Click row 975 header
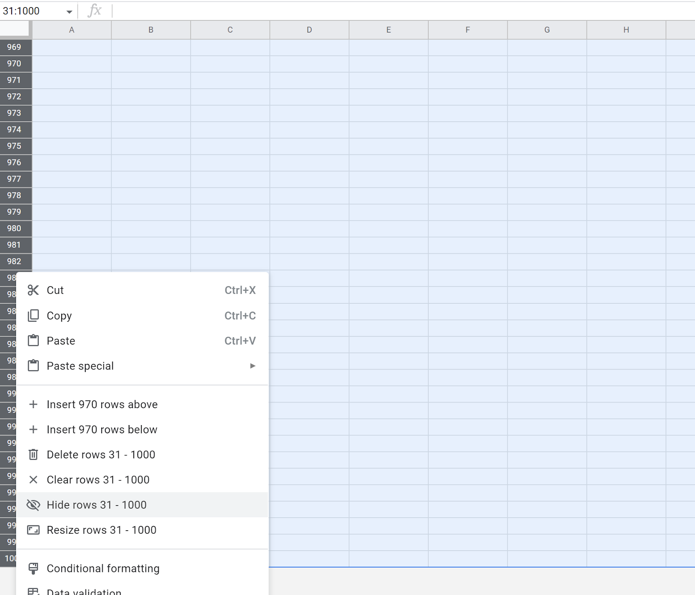 click(14, 146)
